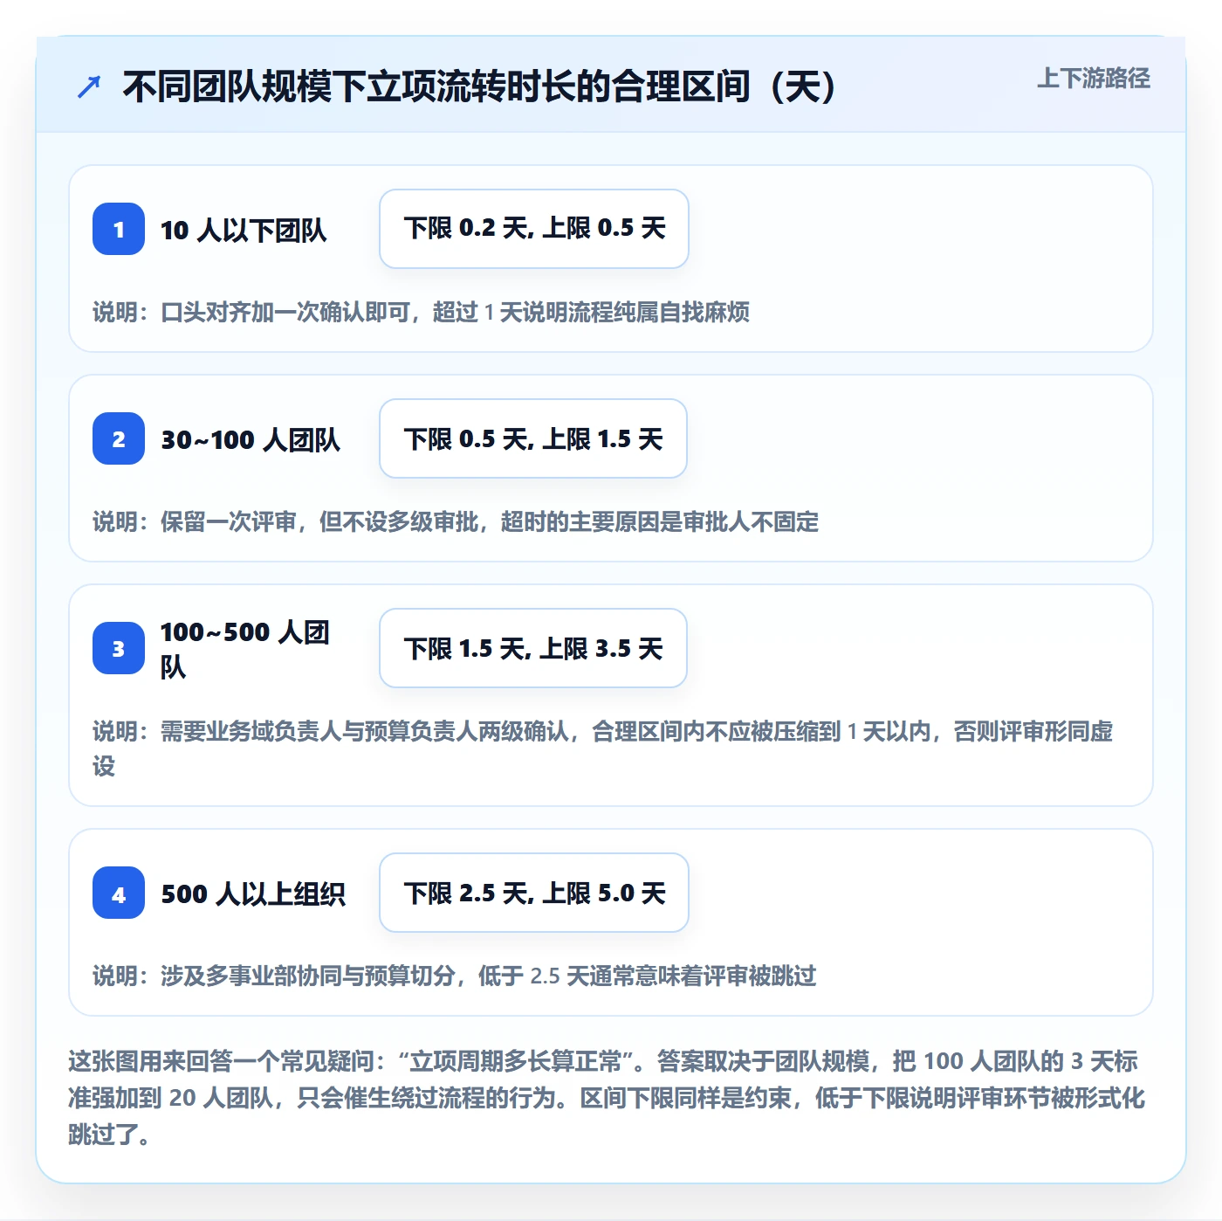
Task: Click the note about 多事业部协同与预算切分
Action: click(x=454, y=976)
